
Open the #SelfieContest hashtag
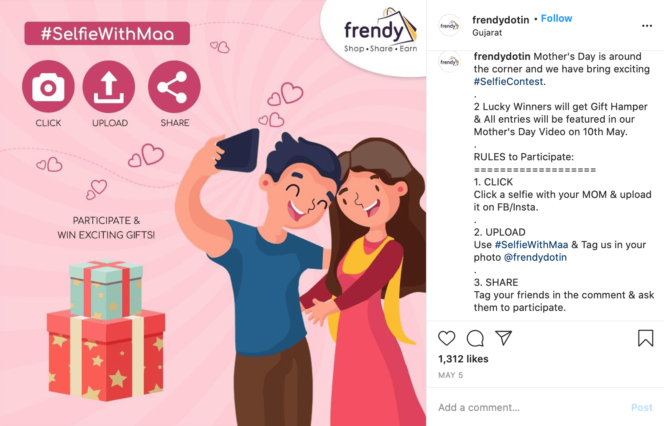click(508, 82)
